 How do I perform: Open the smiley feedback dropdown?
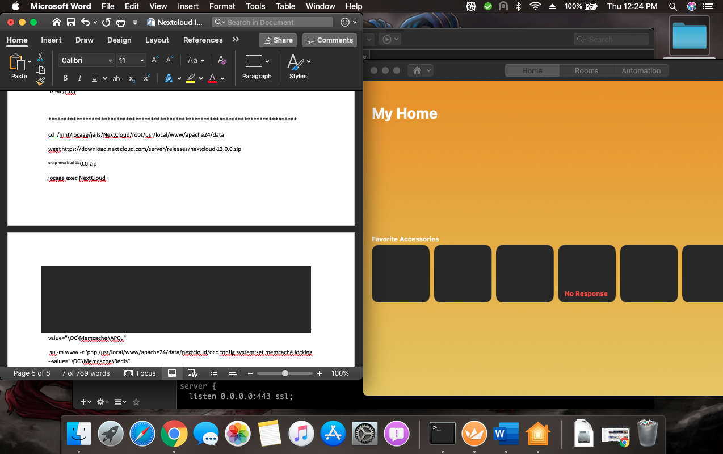348,22
